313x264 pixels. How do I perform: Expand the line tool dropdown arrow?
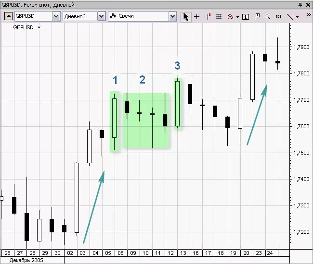pyautogui.click(x=297, y=17)
